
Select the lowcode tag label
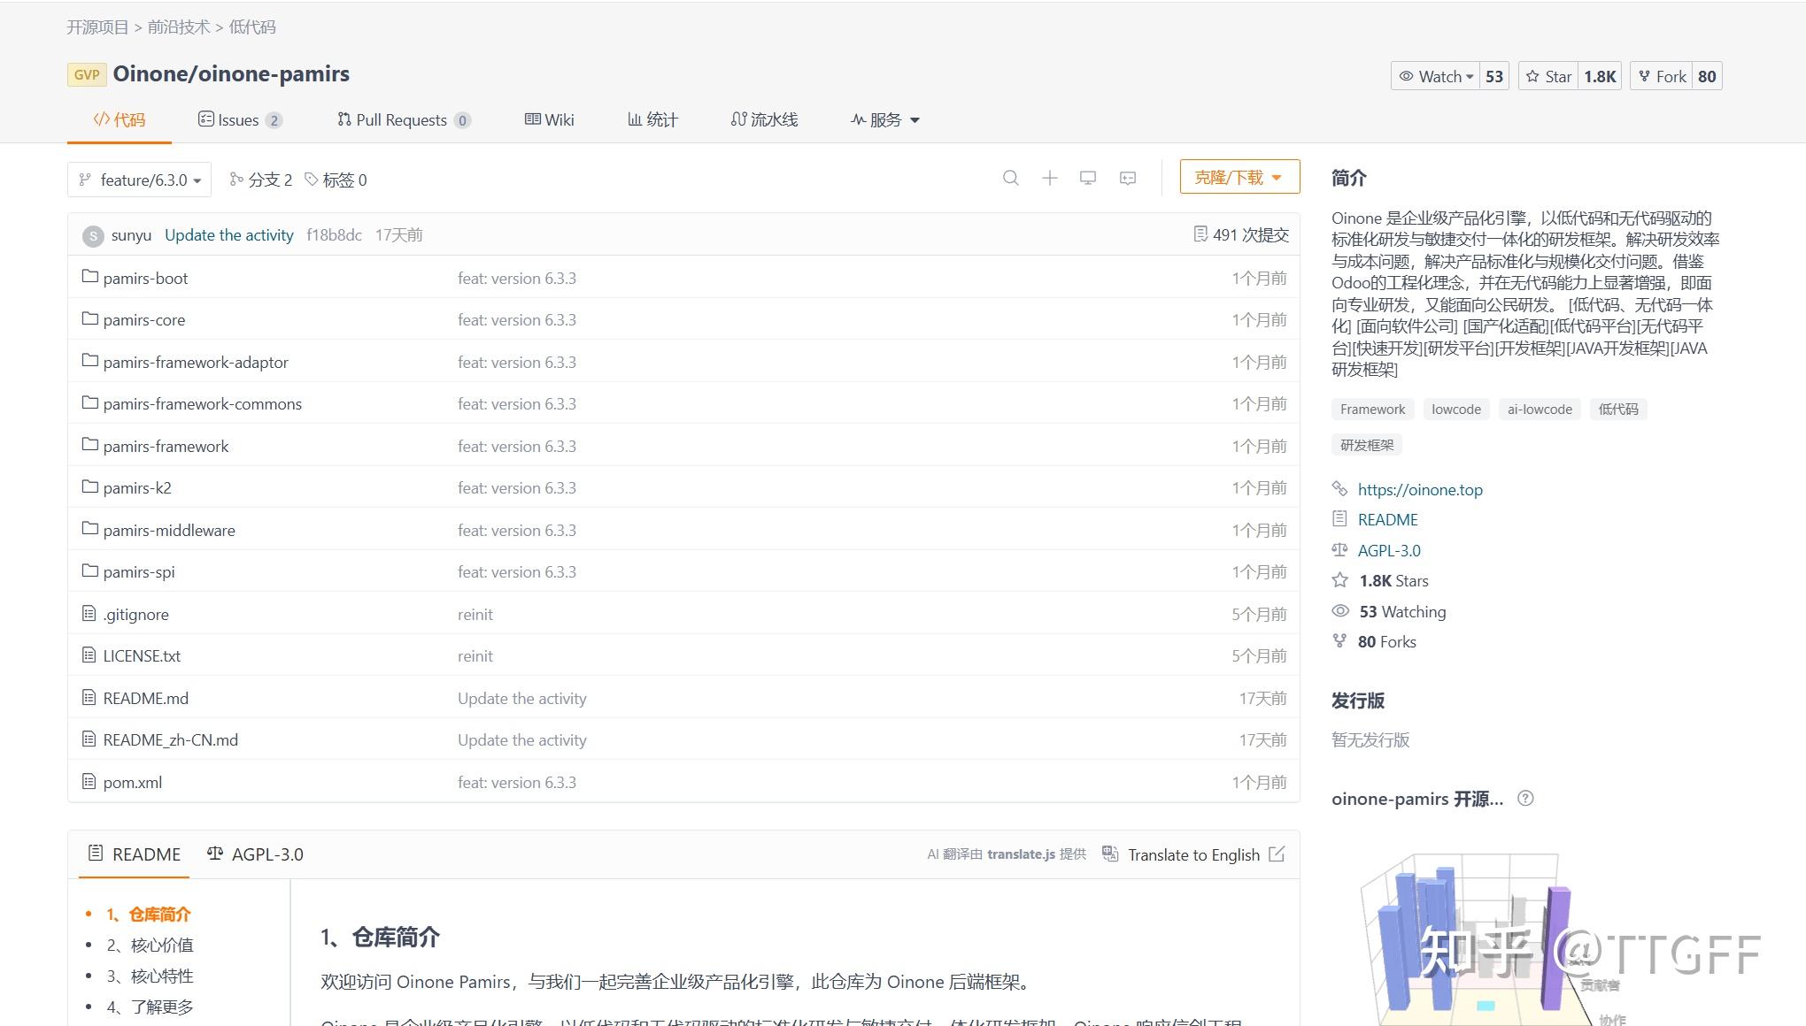pos(1455,409)
